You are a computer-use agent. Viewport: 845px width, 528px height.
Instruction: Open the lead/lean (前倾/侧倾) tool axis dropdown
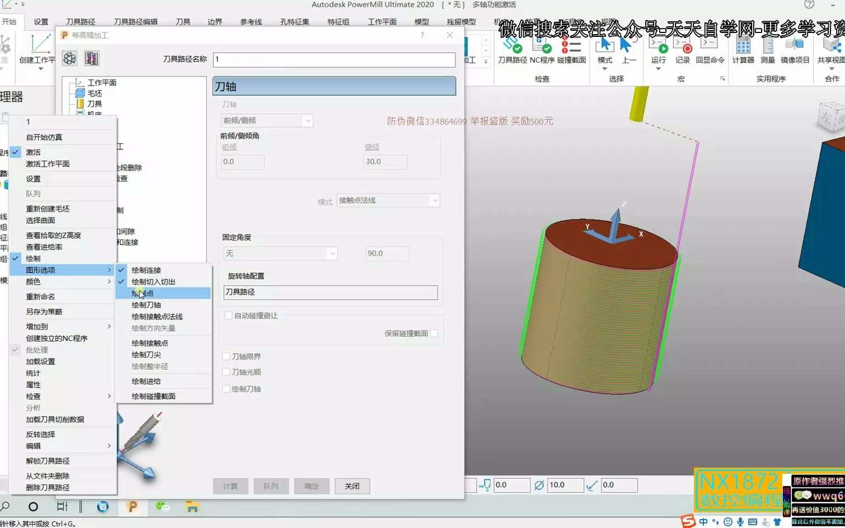click(267, 120)
